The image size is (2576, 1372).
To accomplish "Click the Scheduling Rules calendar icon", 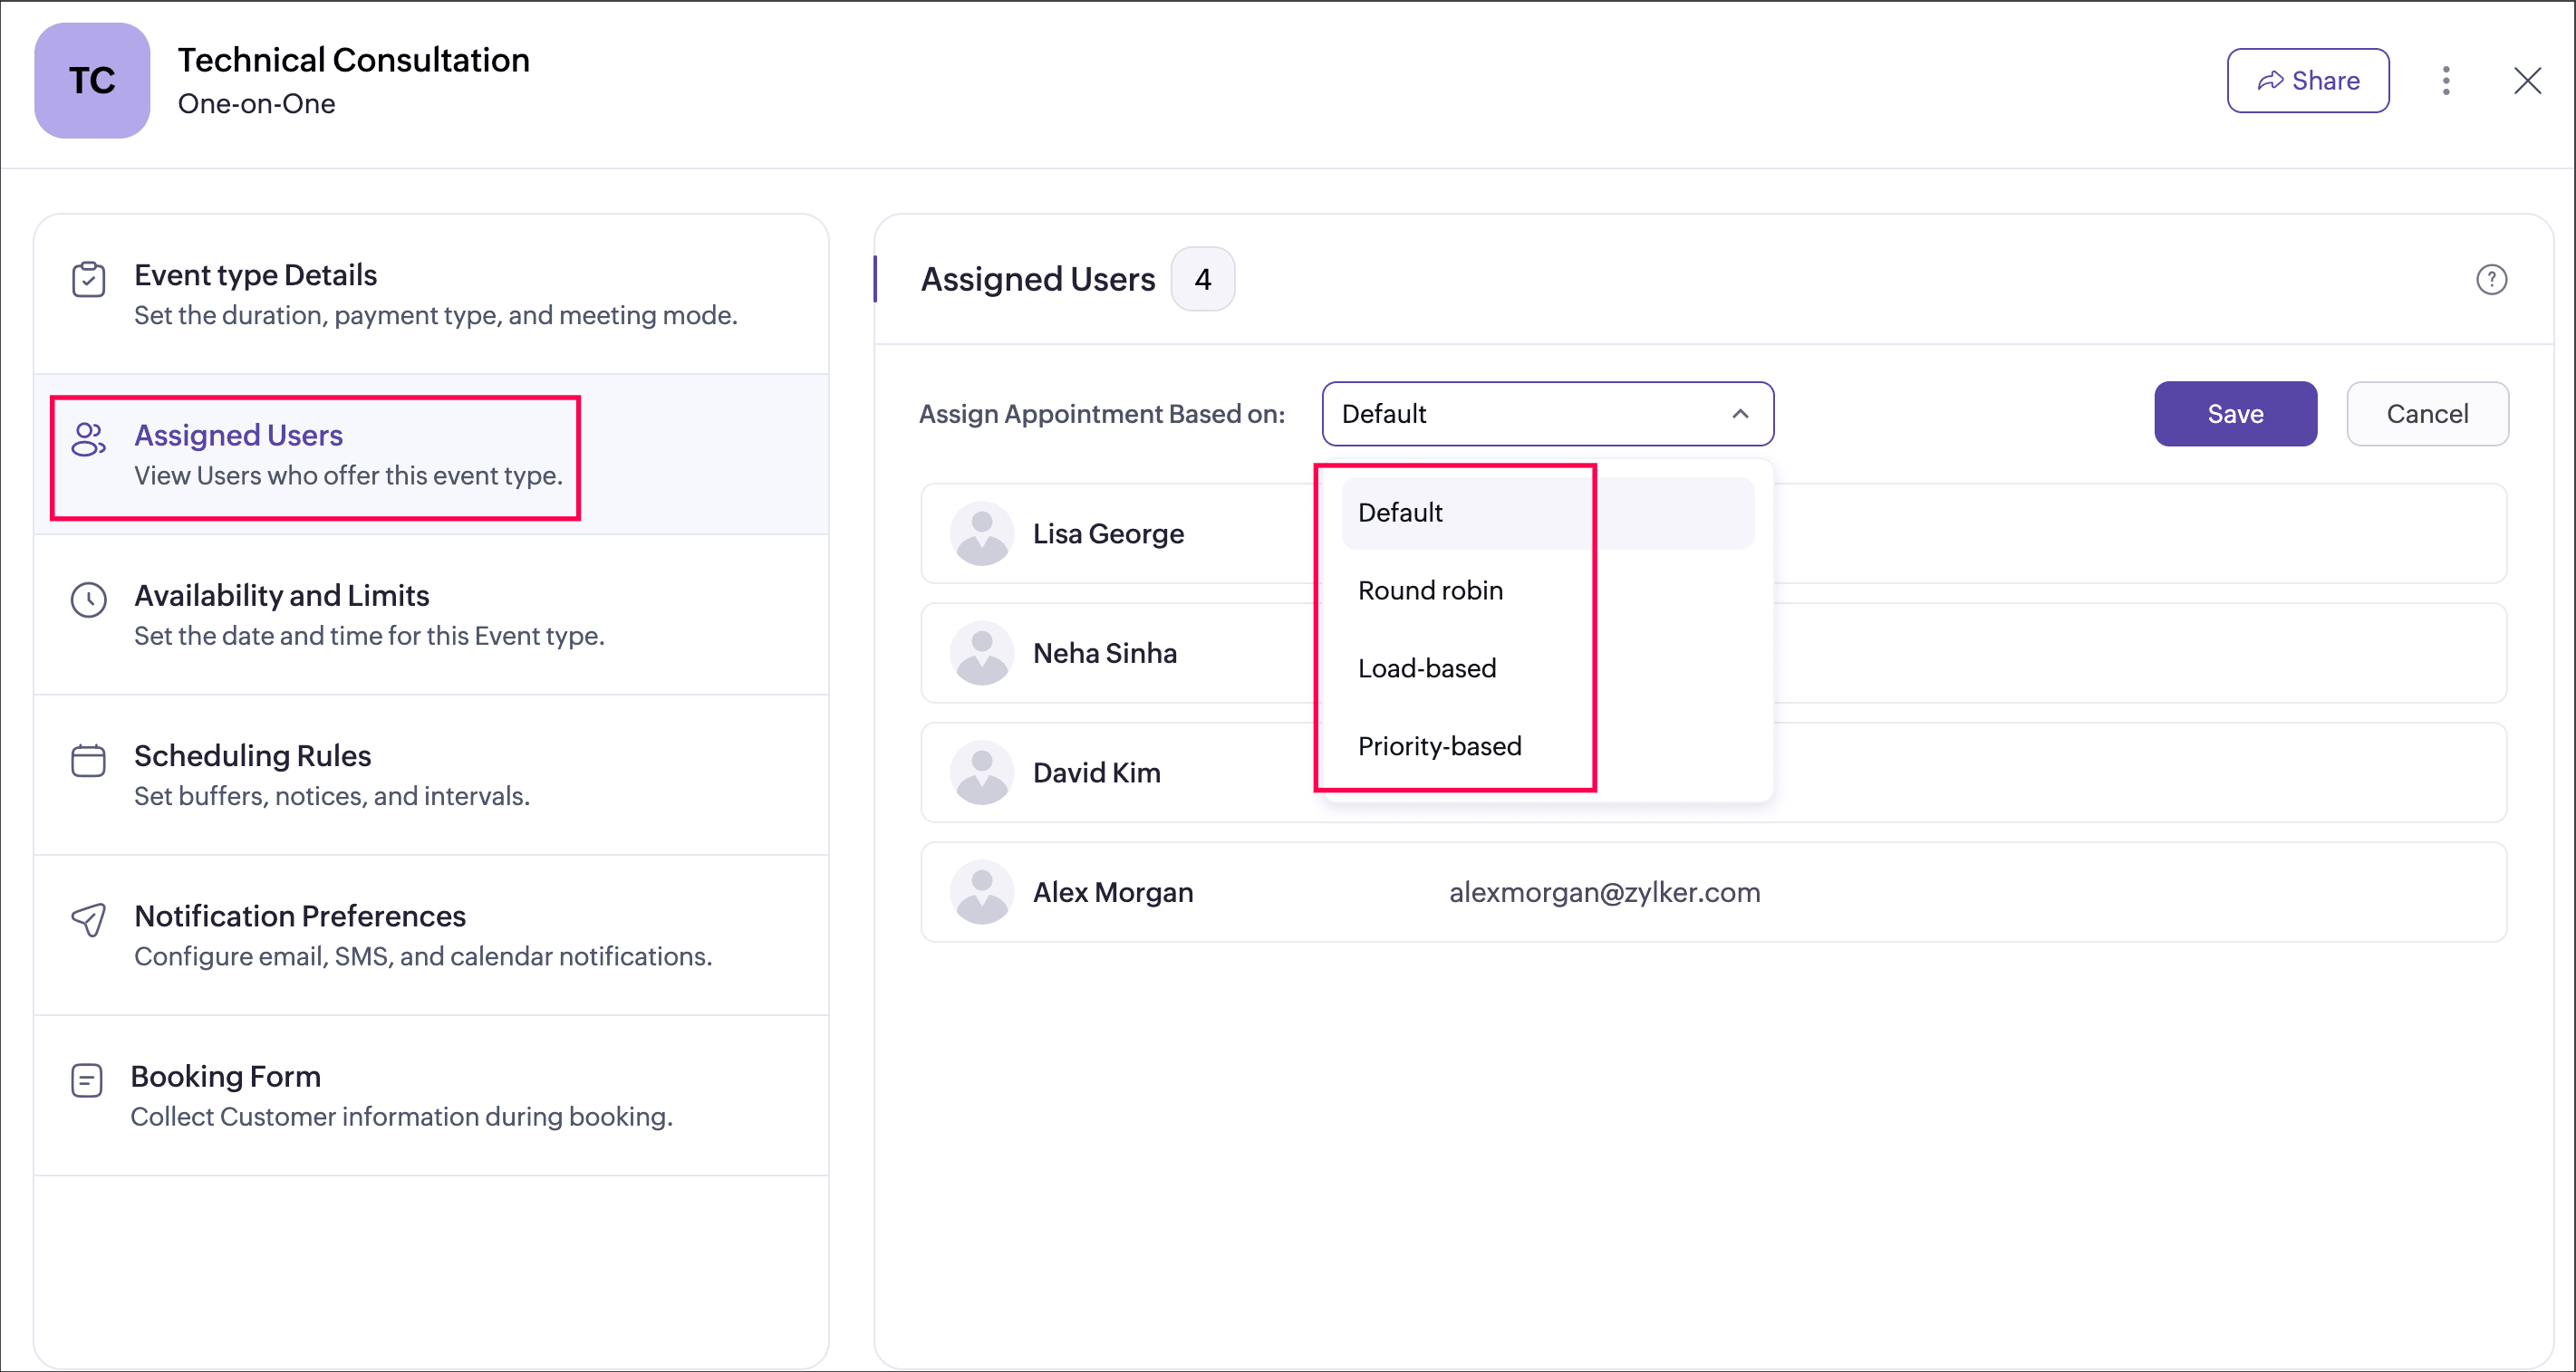I will pyautogui.click(x=88, y=761).
